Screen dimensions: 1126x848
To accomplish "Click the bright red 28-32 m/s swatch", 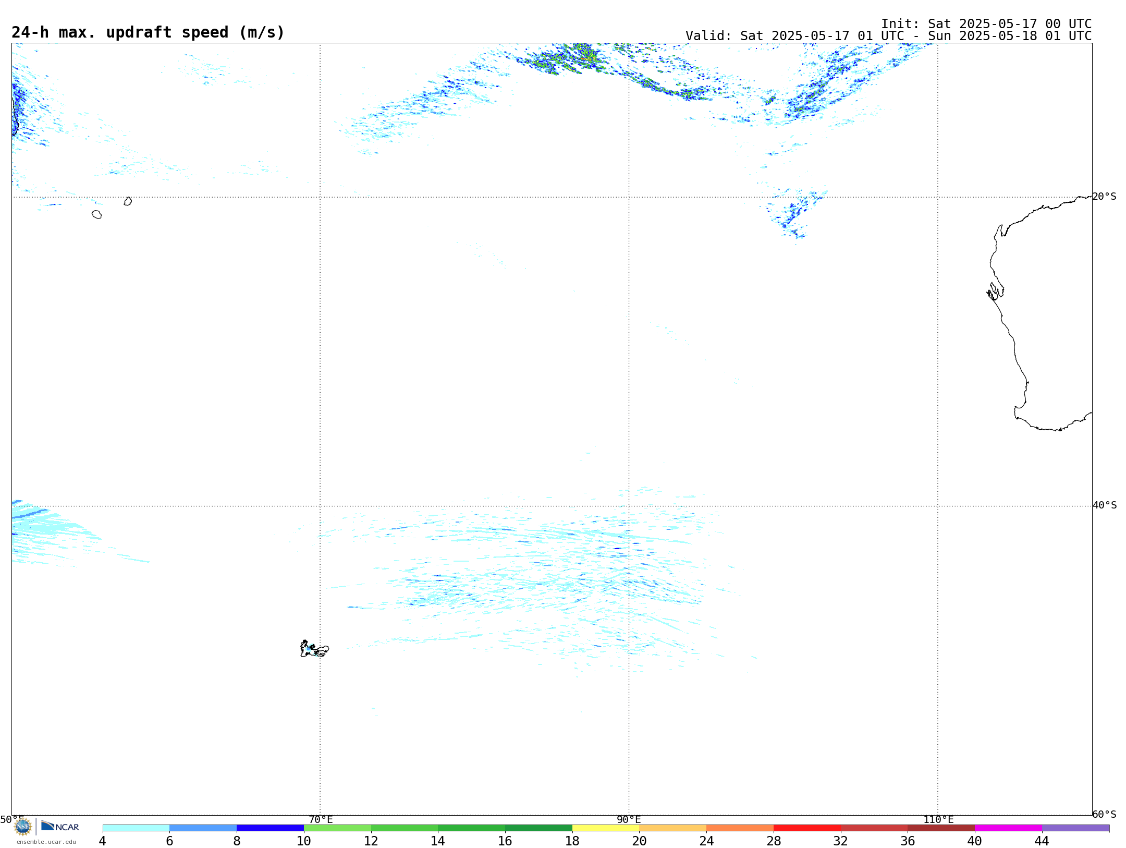I will (x=807, y=828).
